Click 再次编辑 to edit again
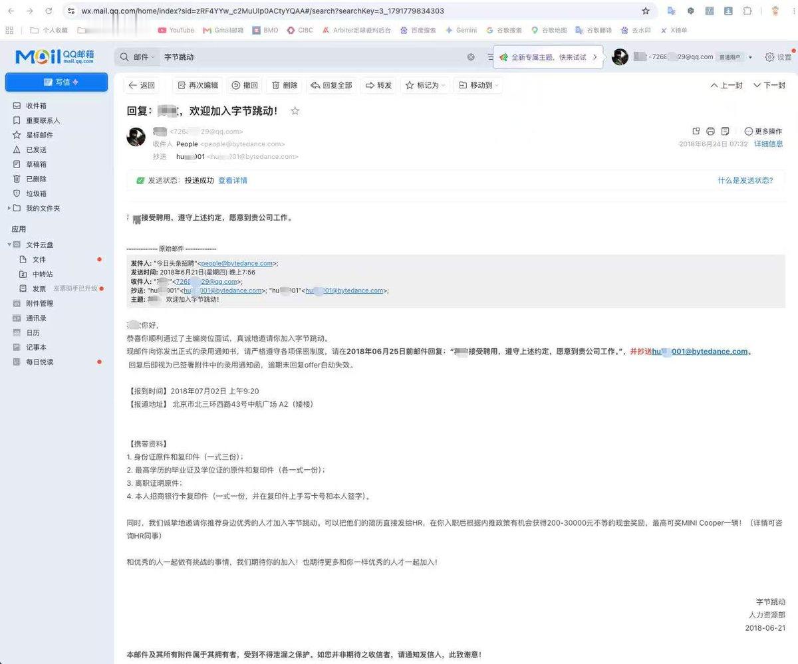This screenshot has height=664, width=798. (198, 85)
